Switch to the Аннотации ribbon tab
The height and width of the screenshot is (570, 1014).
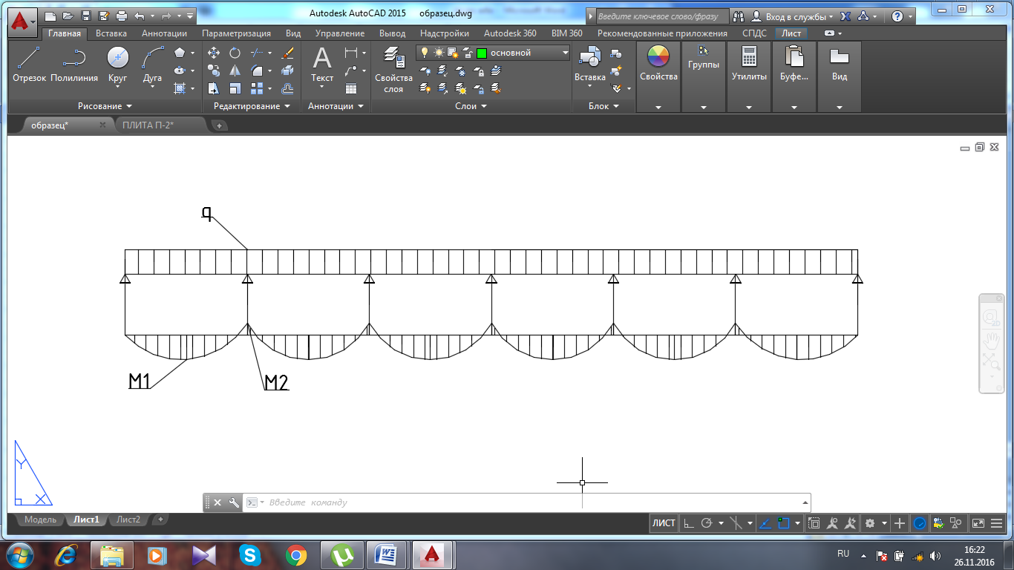164,33
